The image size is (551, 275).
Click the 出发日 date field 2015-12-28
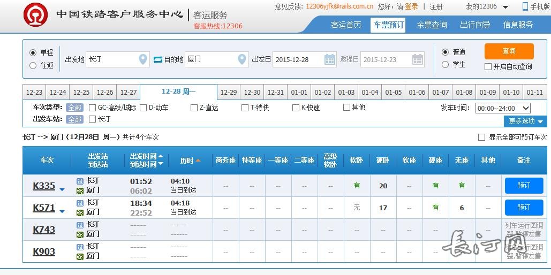pyautogui.click(x=304, y=59)
